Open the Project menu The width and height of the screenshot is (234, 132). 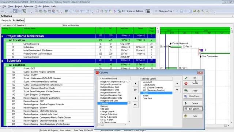point(18,7)
